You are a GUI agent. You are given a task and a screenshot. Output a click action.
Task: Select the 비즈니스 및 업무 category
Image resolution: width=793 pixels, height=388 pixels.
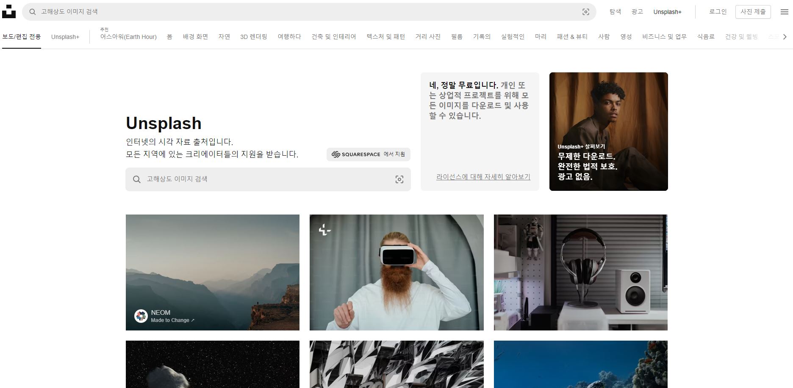pyautogui.click(x=664, y=37)
